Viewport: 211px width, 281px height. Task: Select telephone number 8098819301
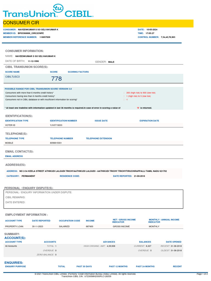tap(56, 143)
